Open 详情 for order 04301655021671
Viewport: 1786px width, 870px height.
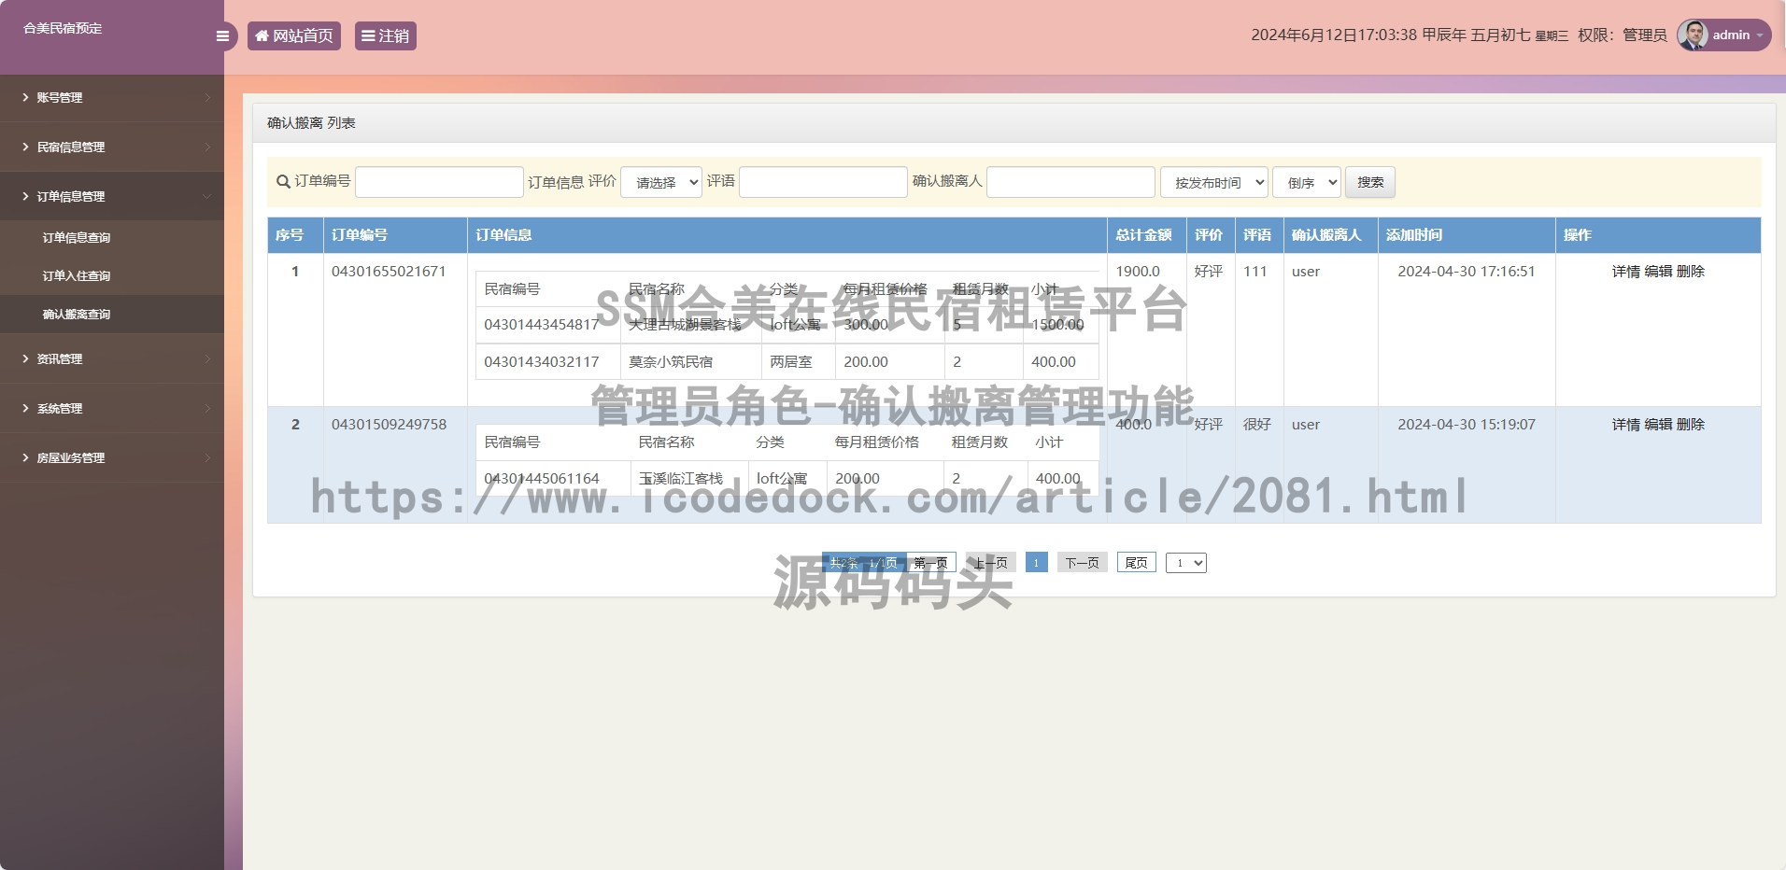pyautogui.click(x=1625, y=272)
